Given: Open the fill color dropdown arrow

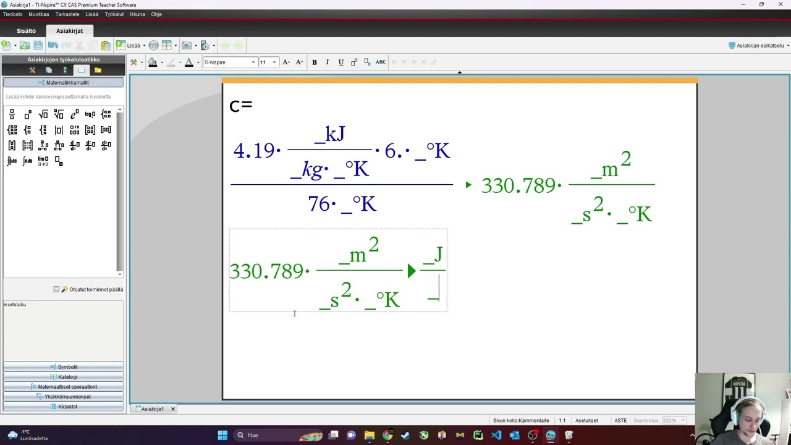Looking at the screenshot, I should coord(162,62).
